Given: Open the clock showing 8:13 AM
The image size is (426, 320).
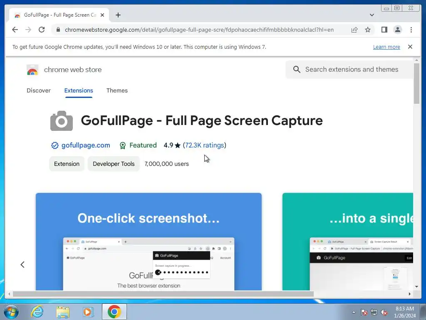Looking at the screenshot, I should (x=405, y=312).
